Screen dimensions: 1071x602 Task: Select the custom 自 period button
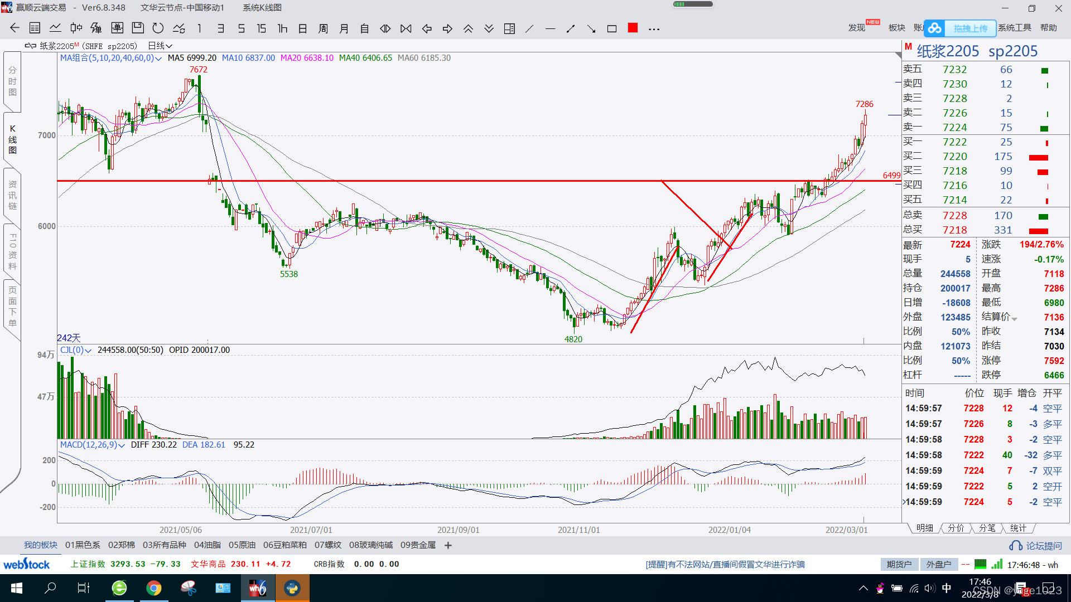click(364, 28)
